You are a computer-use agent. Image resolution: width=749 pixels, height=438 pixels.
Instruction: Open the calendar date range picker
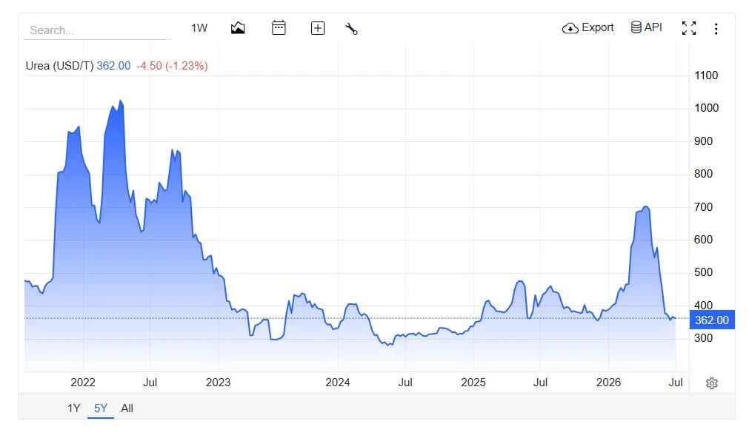click(x=279, y=27)
